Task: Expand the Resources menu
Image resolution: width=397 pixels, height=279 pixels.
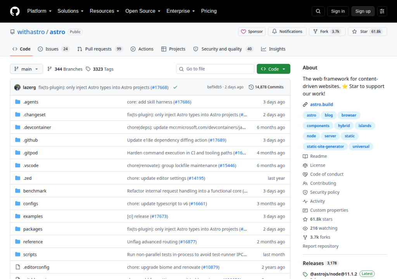Action: point(104,11)
